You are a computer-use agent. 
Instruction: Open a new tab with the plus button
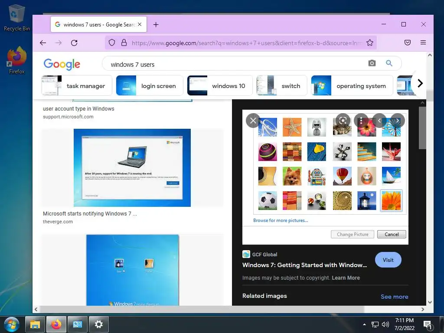click(x=156, y=25)
